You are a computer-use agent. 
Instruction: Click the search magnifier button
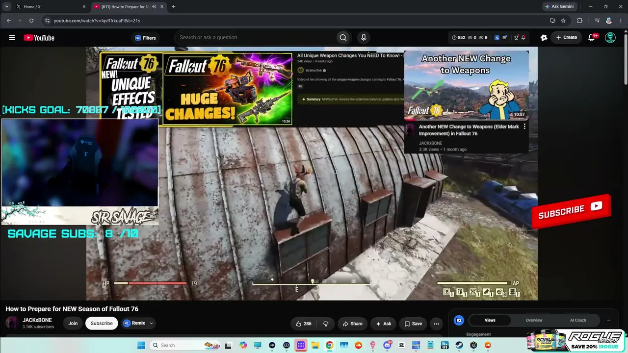(343, 38)
